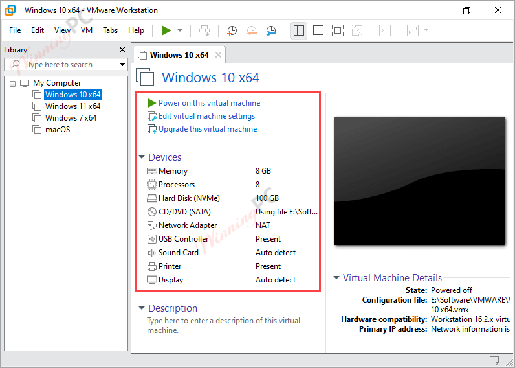Image resolution: width=515 pixels, height=368 pixels.
Task: Select Windows 11 x64 in library tree
Action: coord(72,106)
